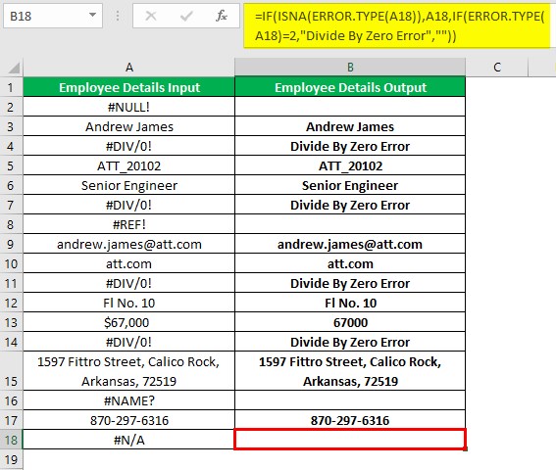The image size is (556, 470).
Task: Click the three-dot formula bar resize handle
Action: click(x=118, y=16)
